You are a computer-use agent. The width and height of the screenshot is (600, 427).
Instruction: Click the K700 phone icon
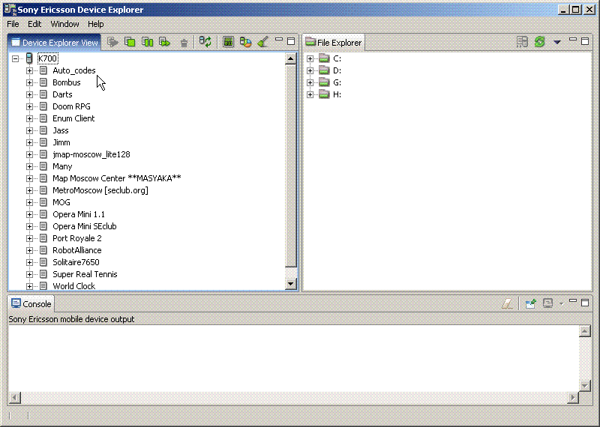click(29, 58)
